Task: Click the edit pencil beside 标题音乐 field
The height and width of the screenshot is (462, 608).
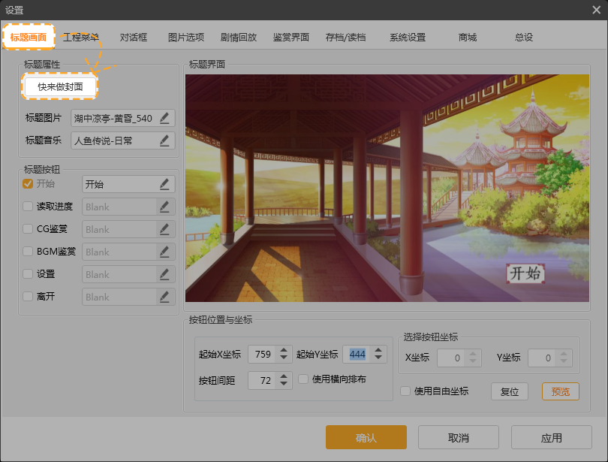Action: pos(164,140)
